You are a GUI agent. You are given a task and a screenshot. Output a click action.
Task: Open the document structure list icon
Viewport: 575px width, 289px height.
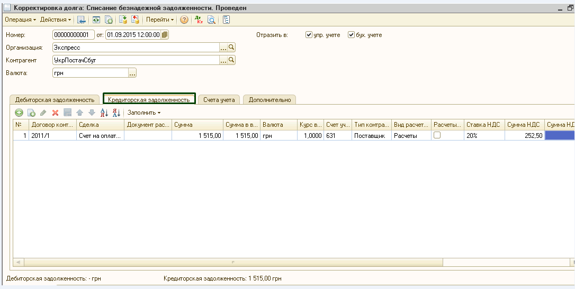tap(226, 20)
